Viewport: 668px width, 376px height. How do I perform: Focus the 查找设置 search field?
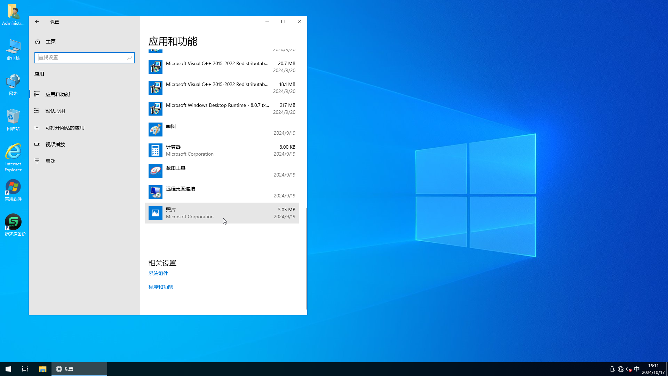85,58
